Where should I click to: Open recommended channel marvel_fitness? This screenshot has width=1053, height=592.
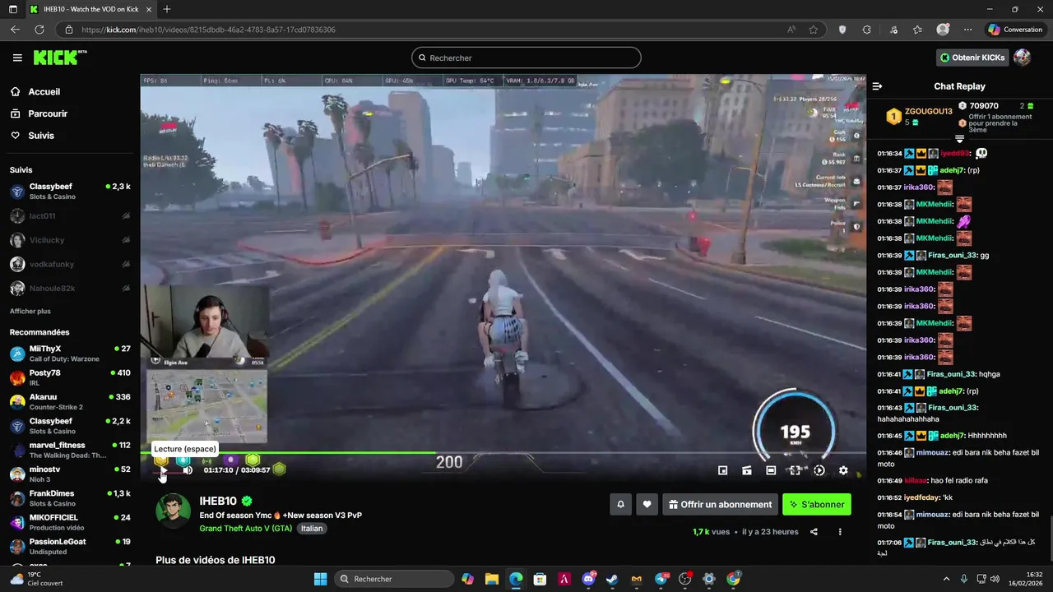click(x=70, y=450)
